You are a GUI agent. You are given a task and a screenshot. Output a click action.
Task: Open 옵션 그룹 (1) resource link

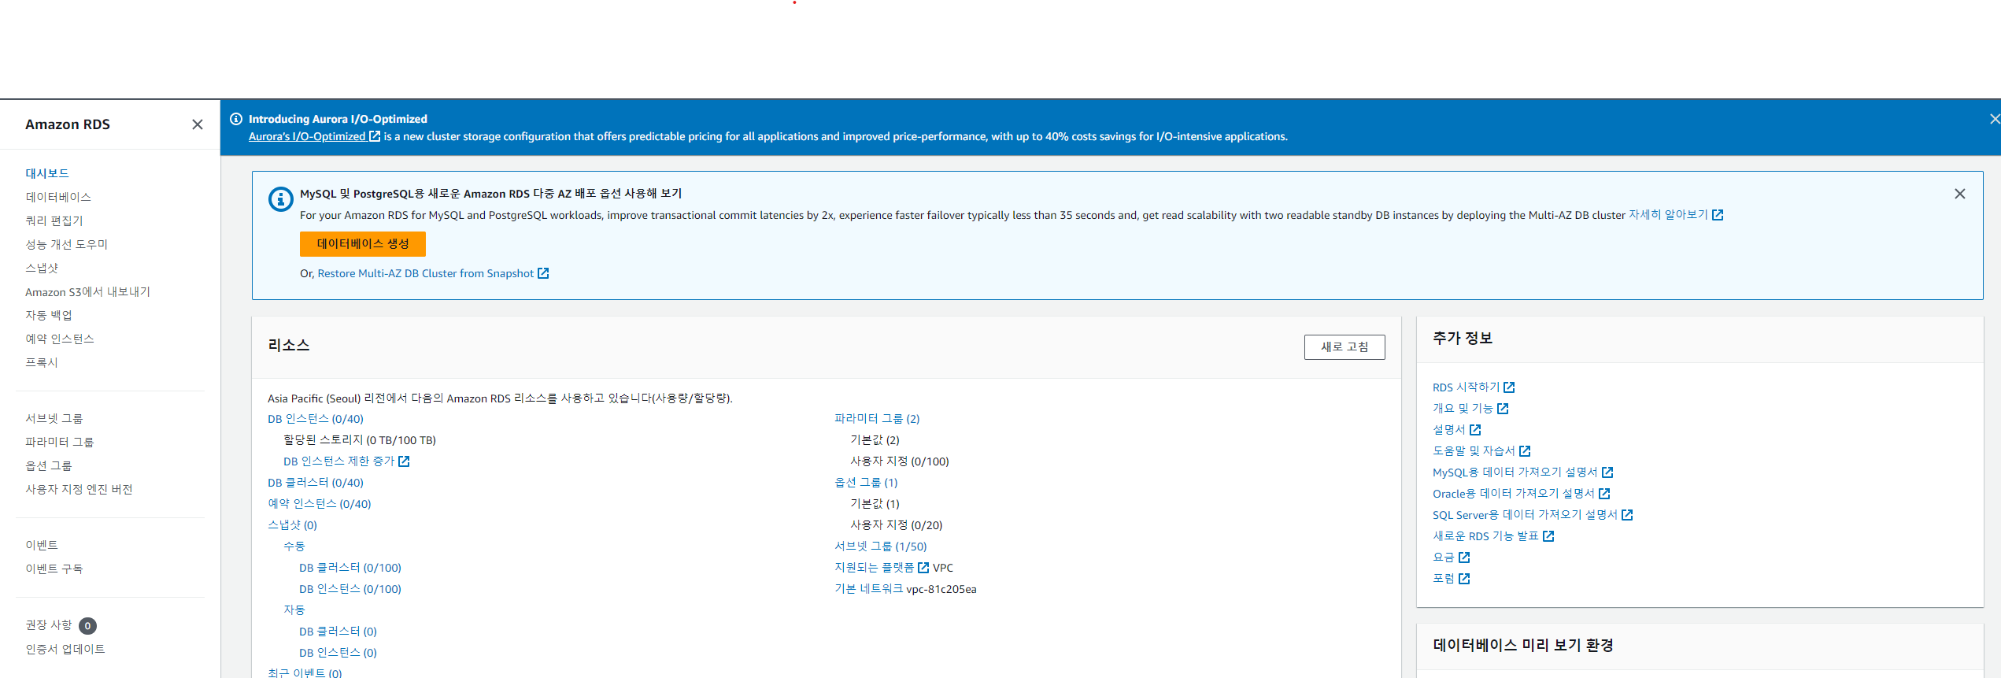pyautogui.click(x=866, y=483)
